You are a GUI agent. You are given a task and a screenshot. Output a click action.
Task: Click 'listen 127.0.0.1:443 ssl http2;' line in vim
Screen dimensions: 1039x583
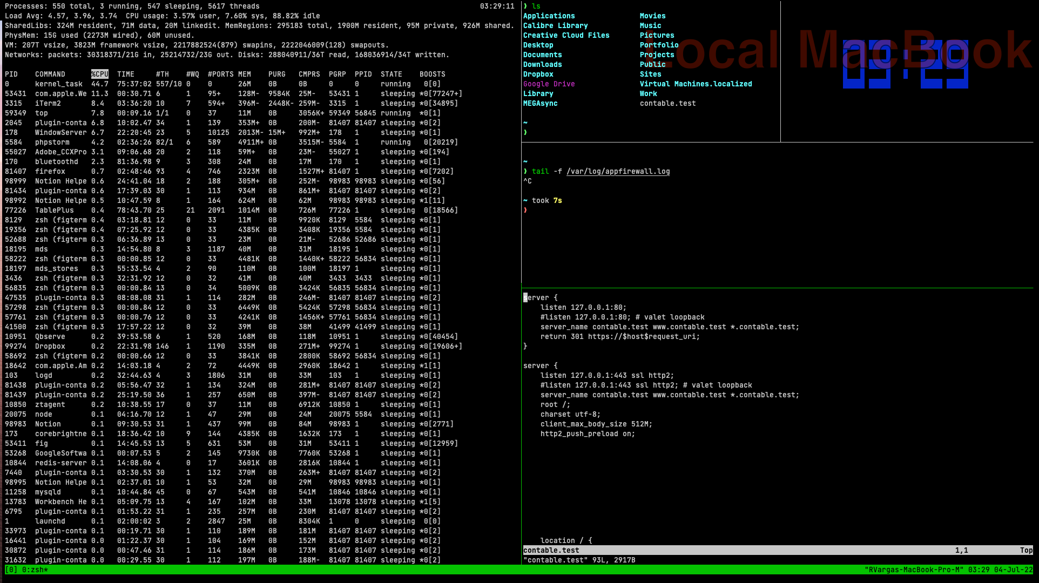[x=608, y=375]
